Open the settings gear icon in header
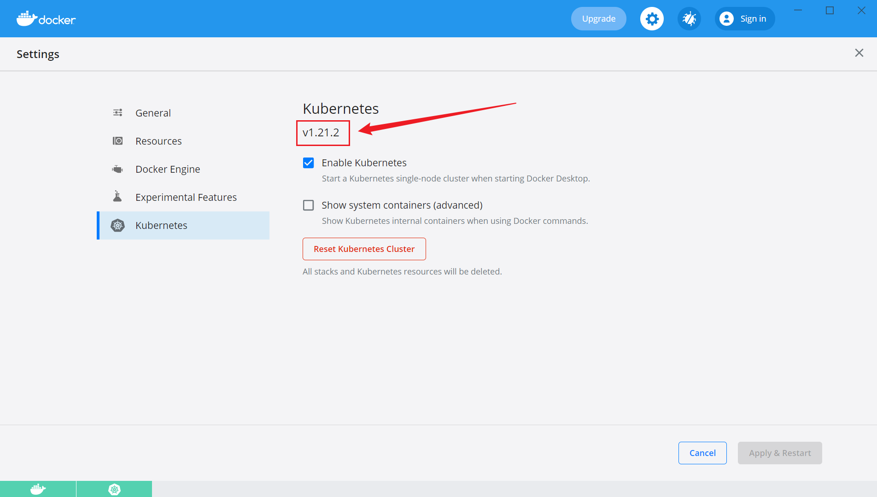Viewport: 877px width, 497px height. [x=652, y=19]
